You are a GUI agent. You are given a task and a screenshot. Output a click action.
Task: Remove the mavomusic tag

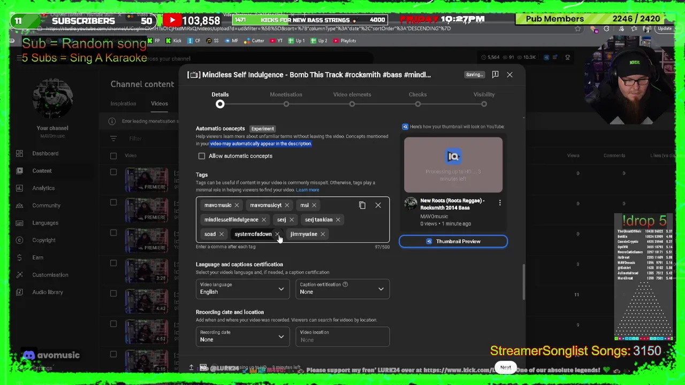coord(237,205)
